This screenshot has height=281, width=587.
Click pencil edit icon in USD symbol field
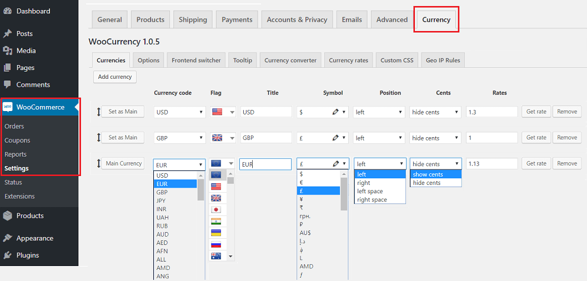pyautogui.click(x=335, y=112)
